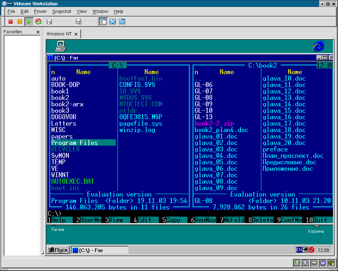The width and height of the screenshot is (338, 271).
Task: Select the AUTOEXEC.BAT file
Action: click(73, 182)
